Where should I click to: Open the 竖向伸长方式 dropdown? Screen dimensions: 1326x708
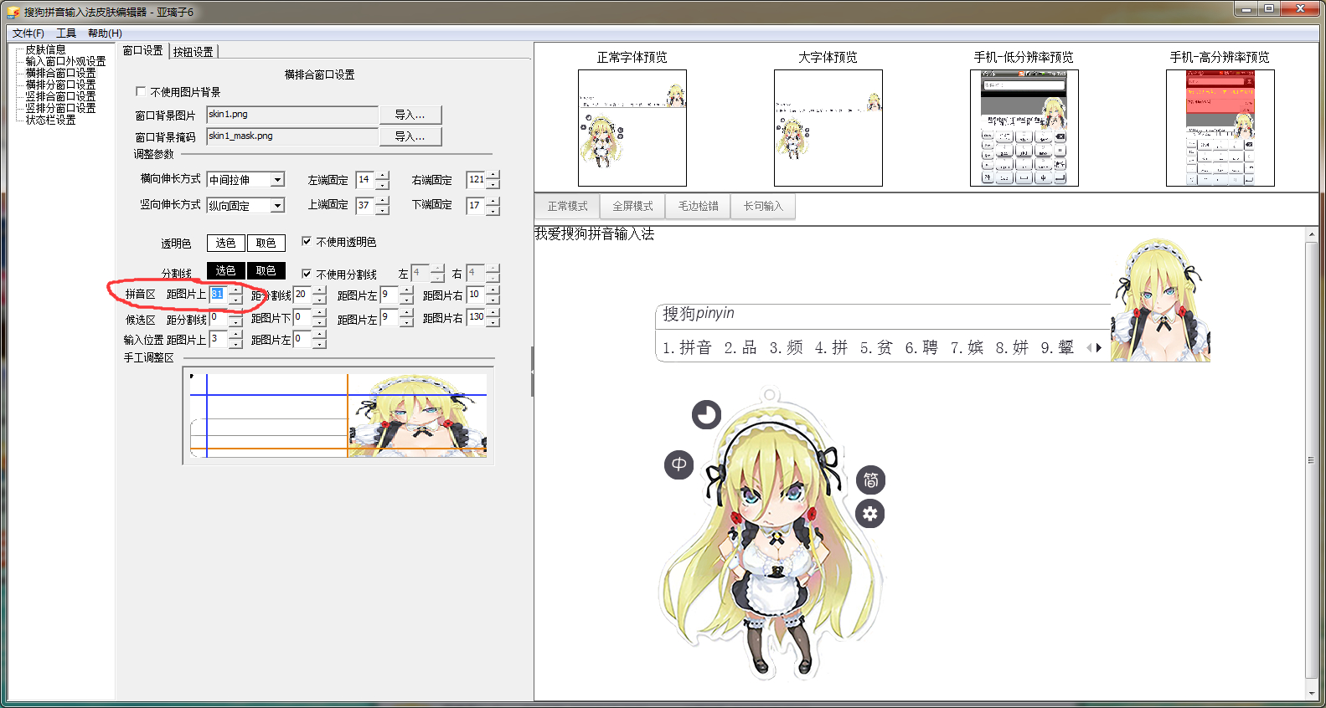click(277, 205)
